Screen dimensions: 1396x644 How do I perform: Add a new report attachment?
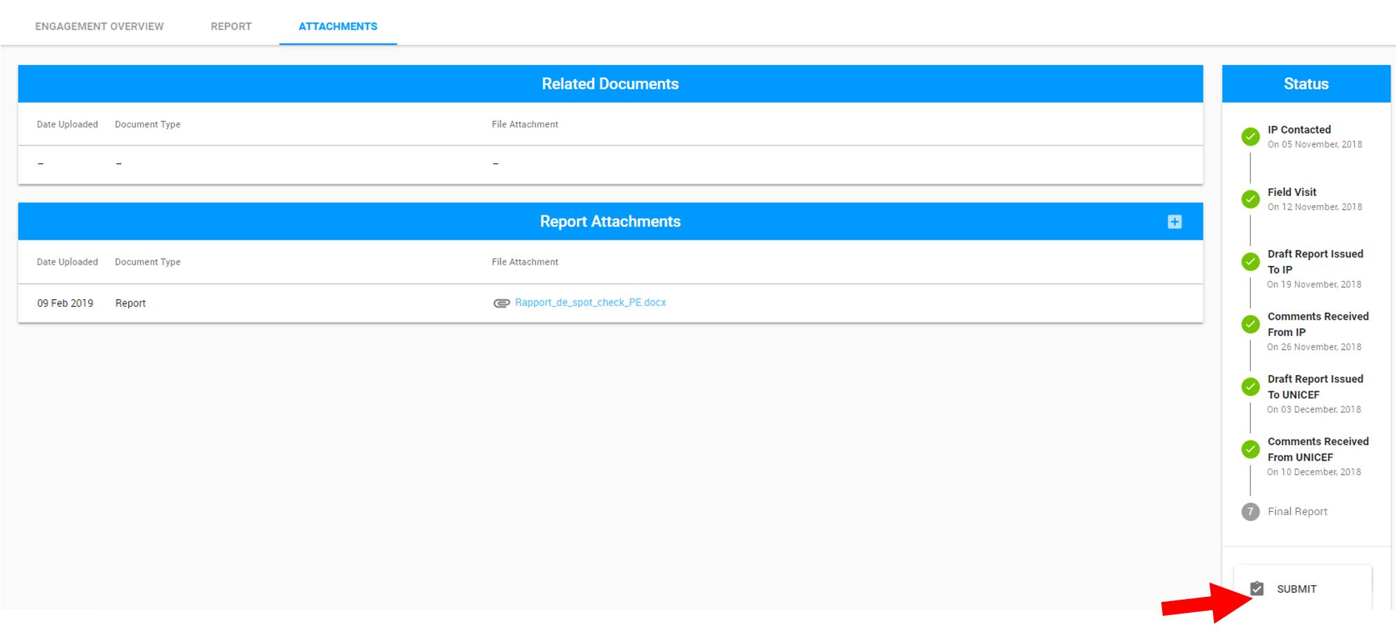point(1175,222)
